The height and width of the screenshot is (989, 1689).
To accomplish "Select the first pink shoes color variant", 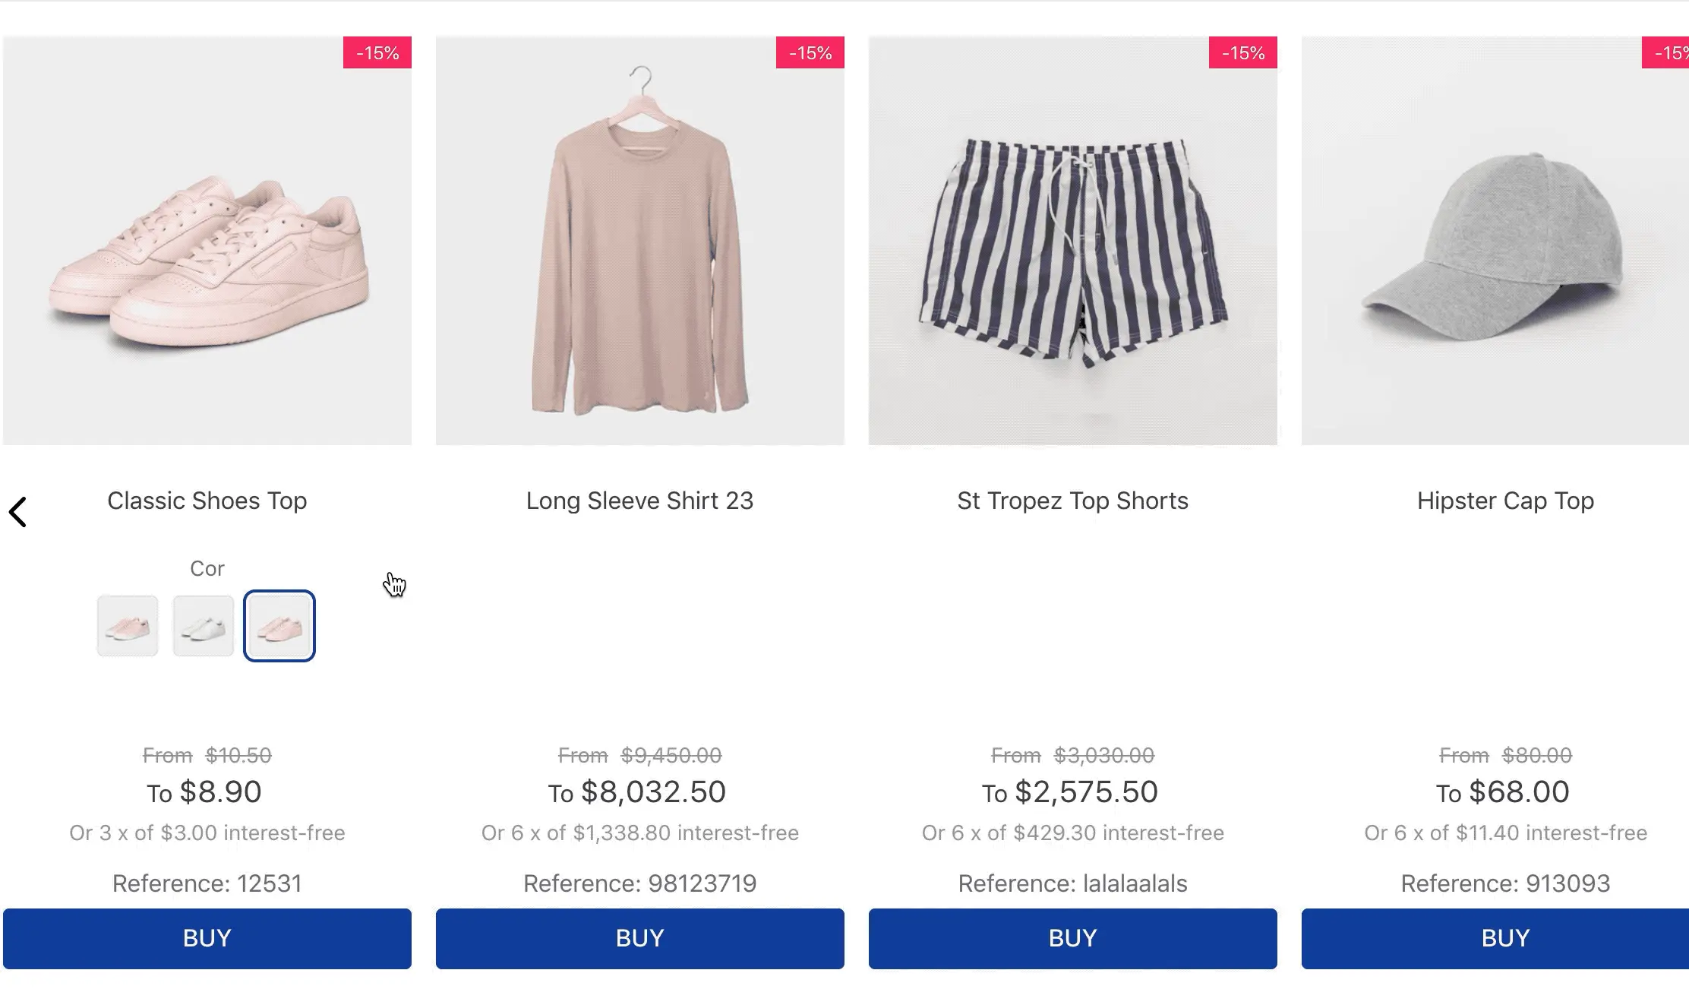I will click(x=127, y=625).
